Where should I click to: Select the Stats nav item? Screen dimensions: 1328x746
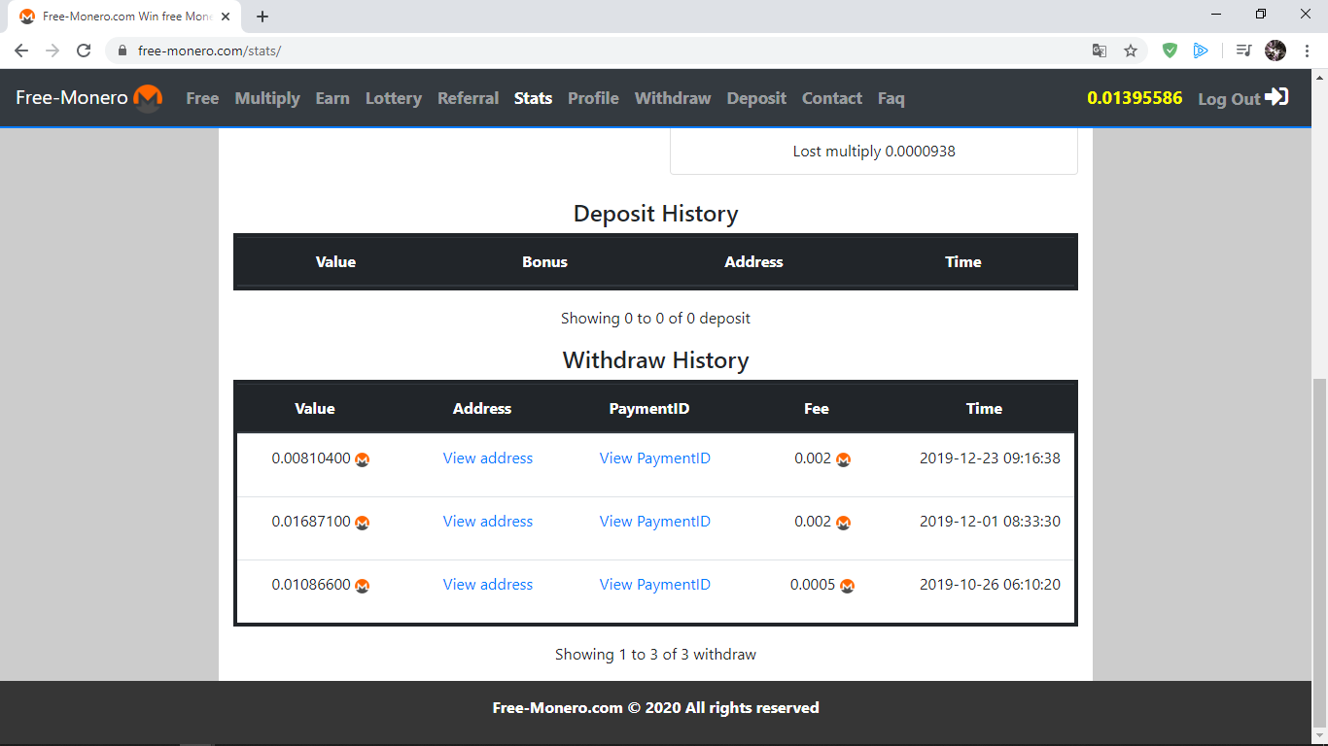[534, 98]
